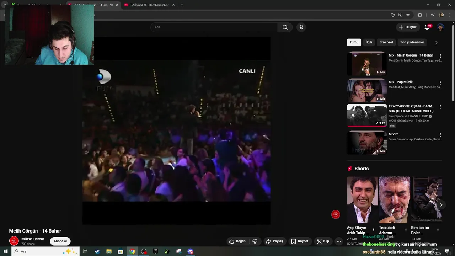Switch to İsmail YK Bombabomba tab
This screenshot has width=455, height=256.
click(149, 5)
